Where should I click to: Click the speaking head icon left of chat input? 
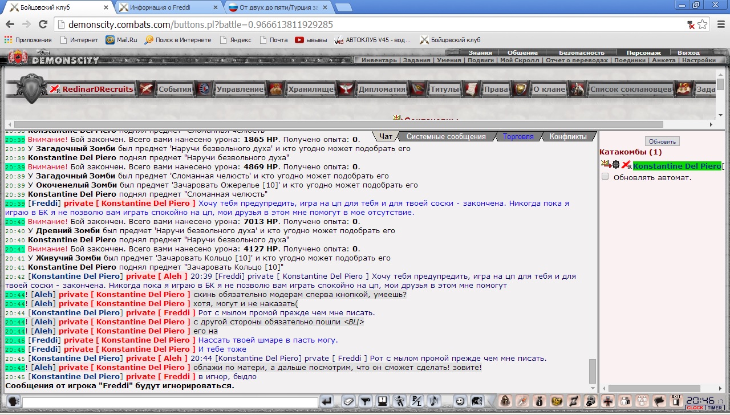click(x=13, y=401)
